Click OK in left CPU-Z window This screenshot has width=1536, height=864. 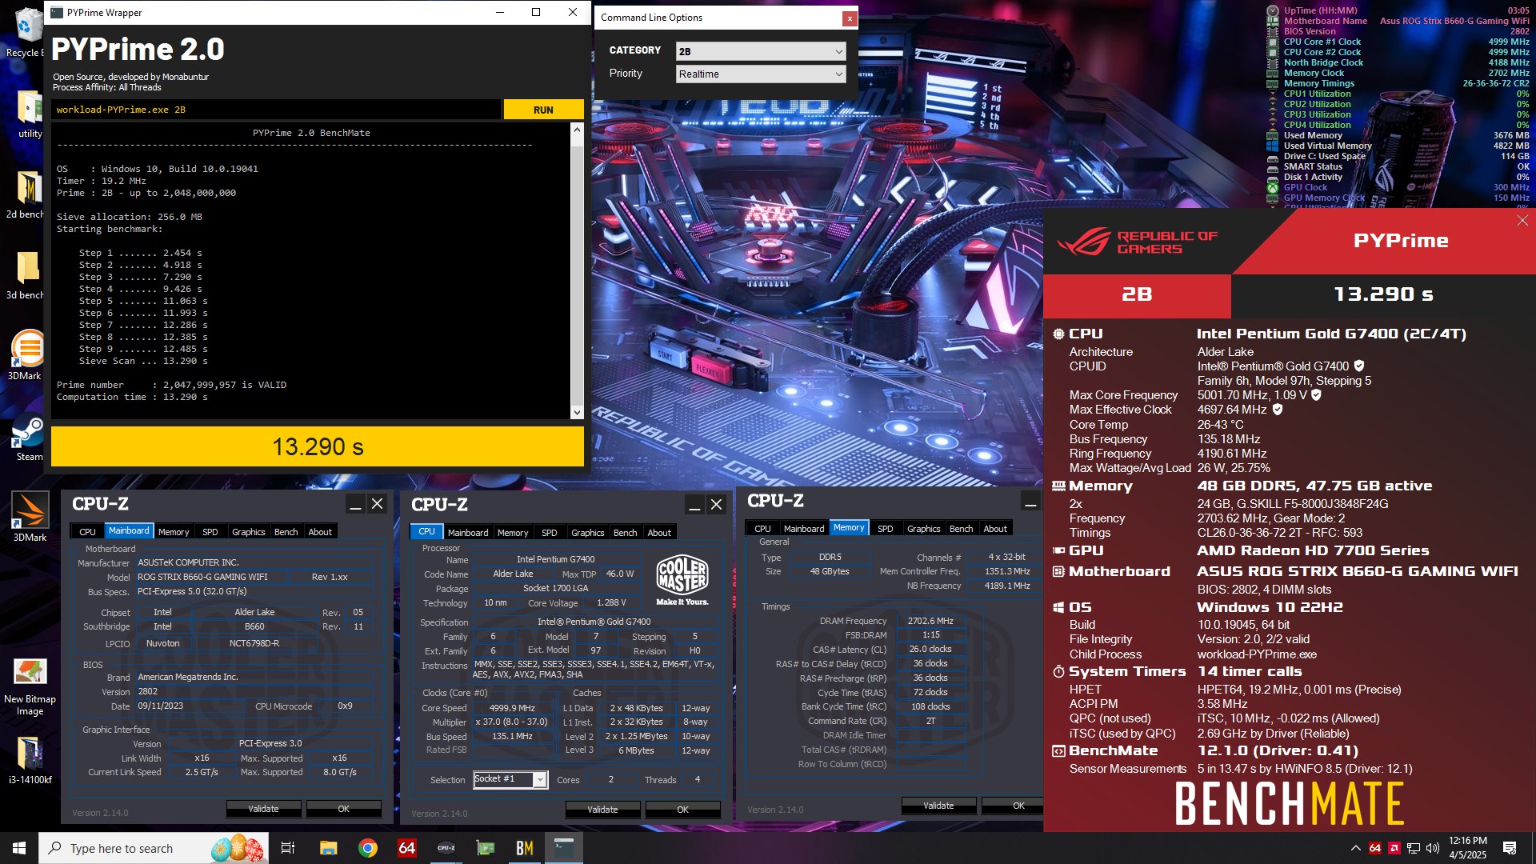tap(343, 809)
